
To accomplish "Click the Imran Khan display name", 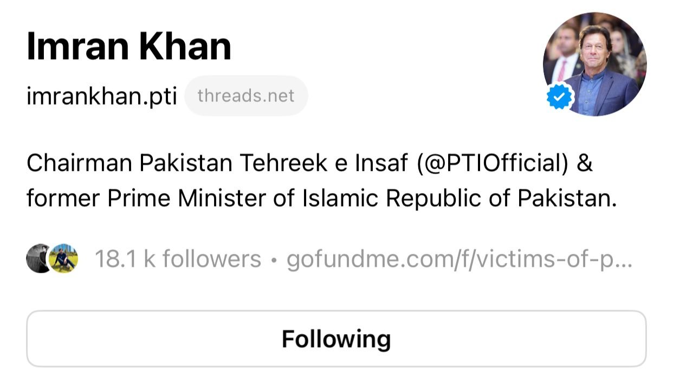I will 129,46.
